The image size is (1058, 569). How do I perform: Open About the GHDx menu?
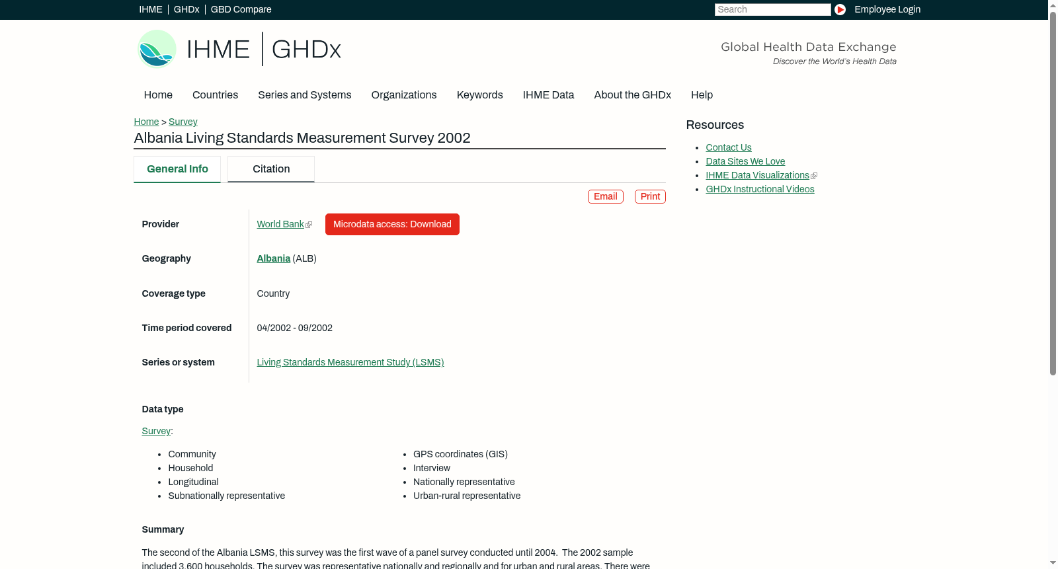click(633, 95)
